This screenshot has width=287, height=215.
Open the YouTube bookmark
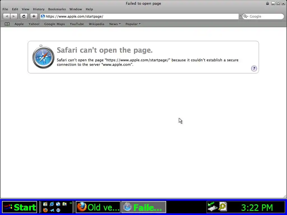(77, 24)
